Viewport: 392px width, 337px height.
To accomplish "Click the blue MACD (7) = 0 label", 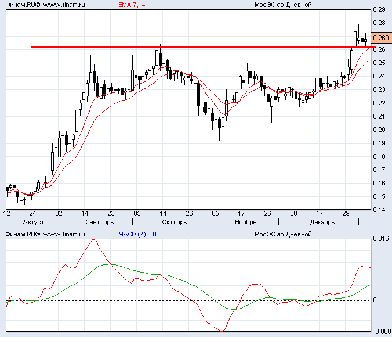I will click(x=137, y=234).
